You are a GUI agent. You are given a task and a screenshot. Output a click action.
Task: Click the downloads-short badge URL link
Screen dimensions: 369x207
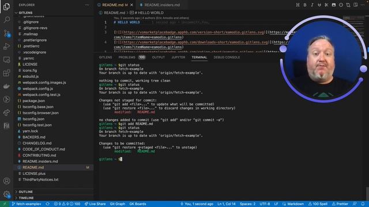point(195,42)
